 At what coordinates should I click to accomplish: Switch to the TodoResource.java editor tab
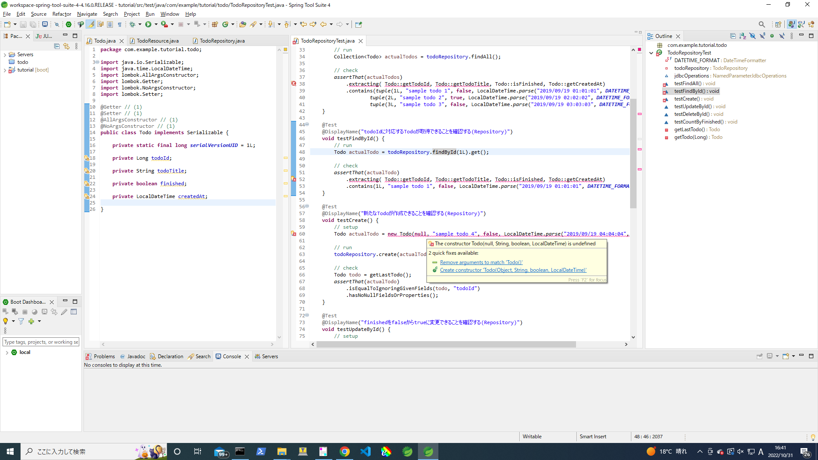158,41
